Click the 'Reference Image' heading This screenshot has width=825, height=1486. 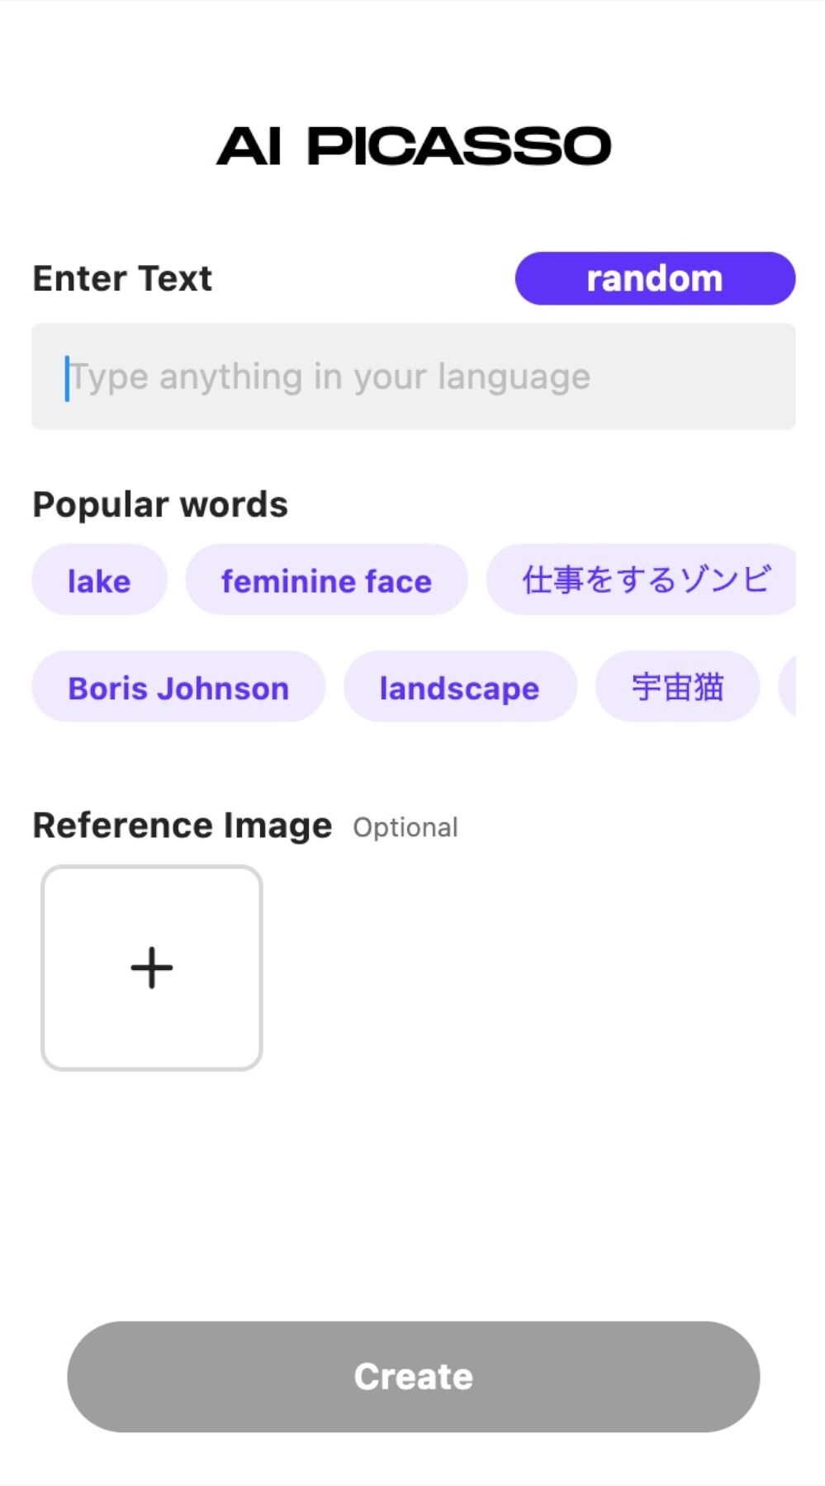click(x=183, y=826)
